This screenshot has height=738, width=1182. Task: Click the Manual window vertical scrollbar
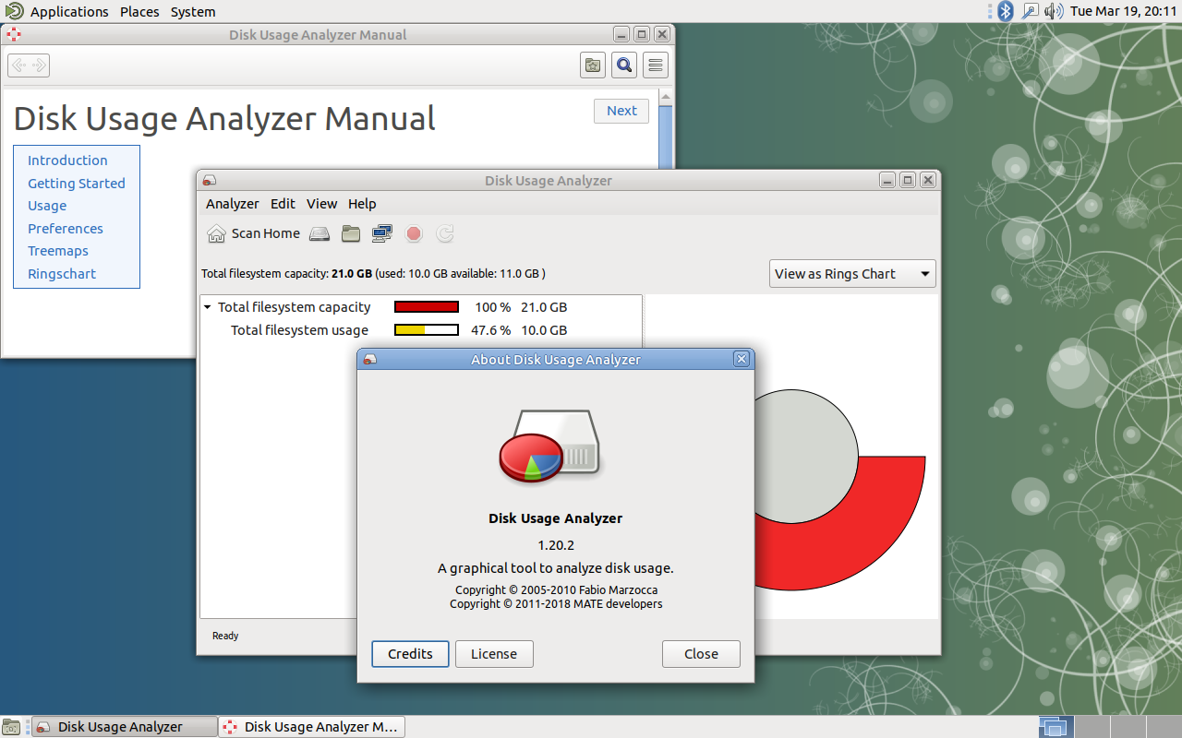coord(666,129)
